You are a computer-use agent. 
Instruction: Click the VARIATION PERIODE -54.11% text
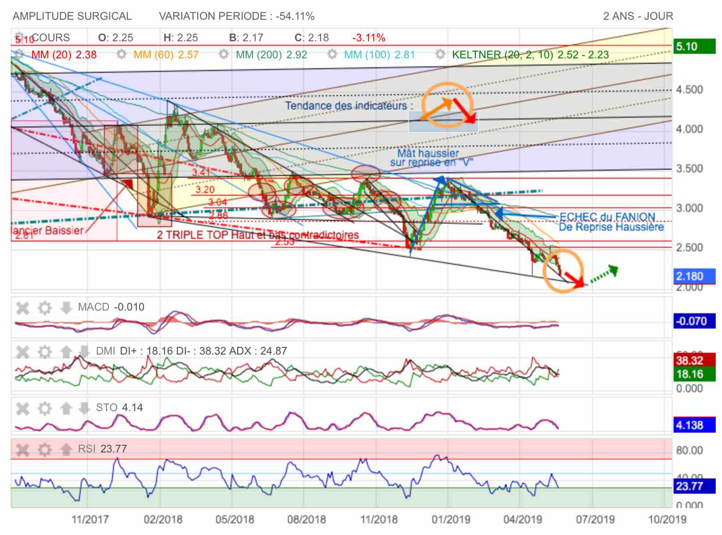237,16
